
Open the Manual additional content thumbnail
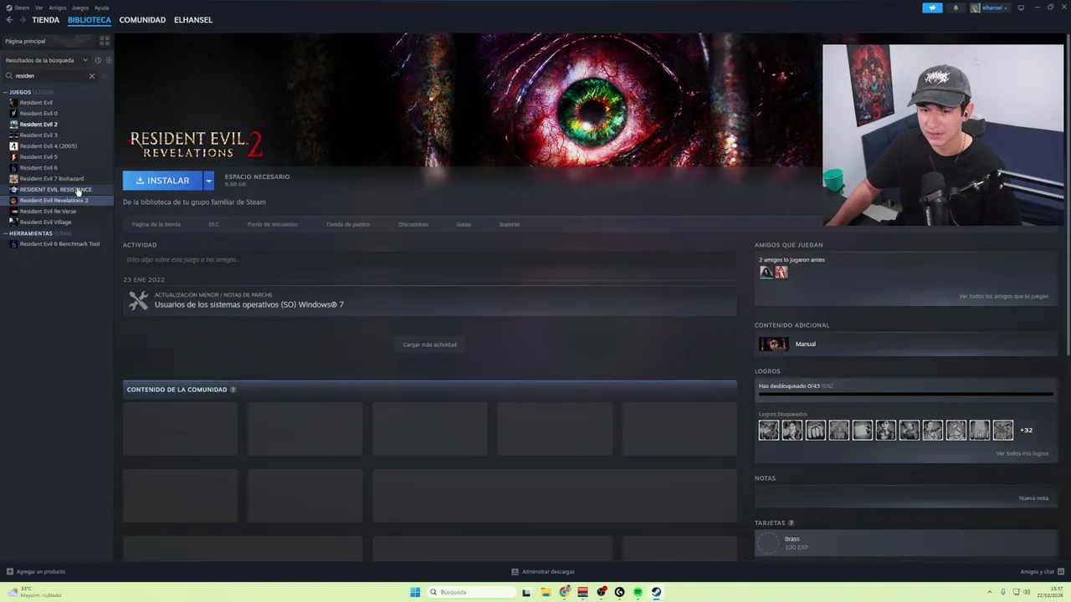pyautogui.click(x=773, y=344)
